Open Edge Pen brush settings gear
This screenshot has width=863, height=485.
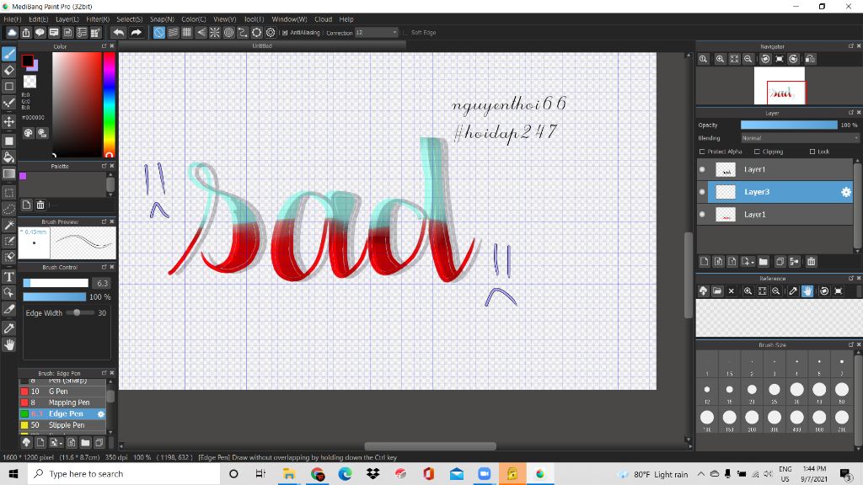101,414
